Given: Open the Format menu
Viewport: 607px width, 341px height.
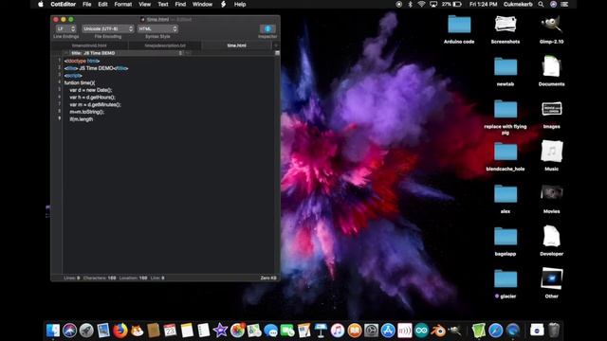Looking at the screenshot, I should pyautogui.click(x=123, y=4).
